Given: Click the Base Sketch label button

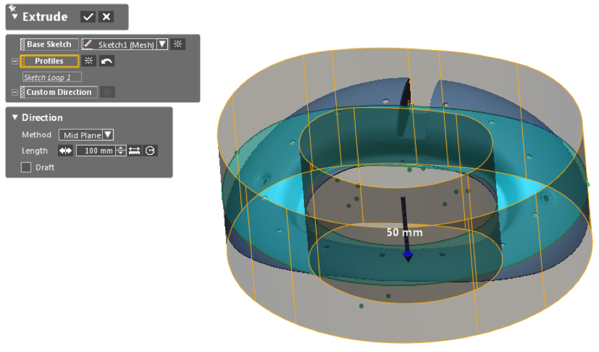Looking at the screenshot, I should tap(49, 44).
